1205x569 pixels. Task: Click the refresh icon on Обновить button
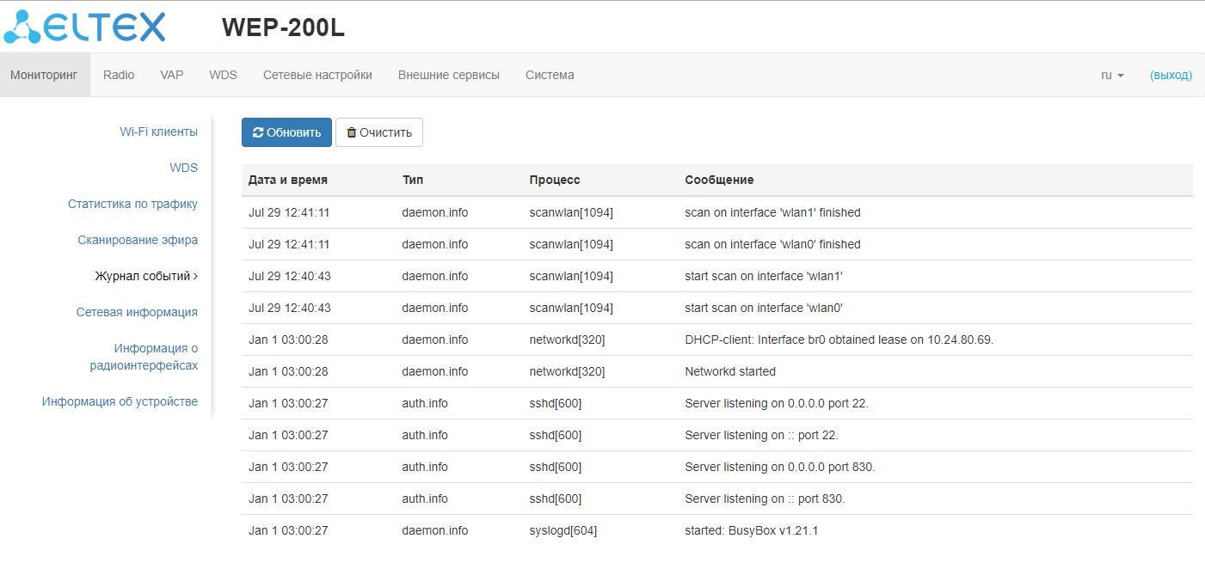[258, 132]
